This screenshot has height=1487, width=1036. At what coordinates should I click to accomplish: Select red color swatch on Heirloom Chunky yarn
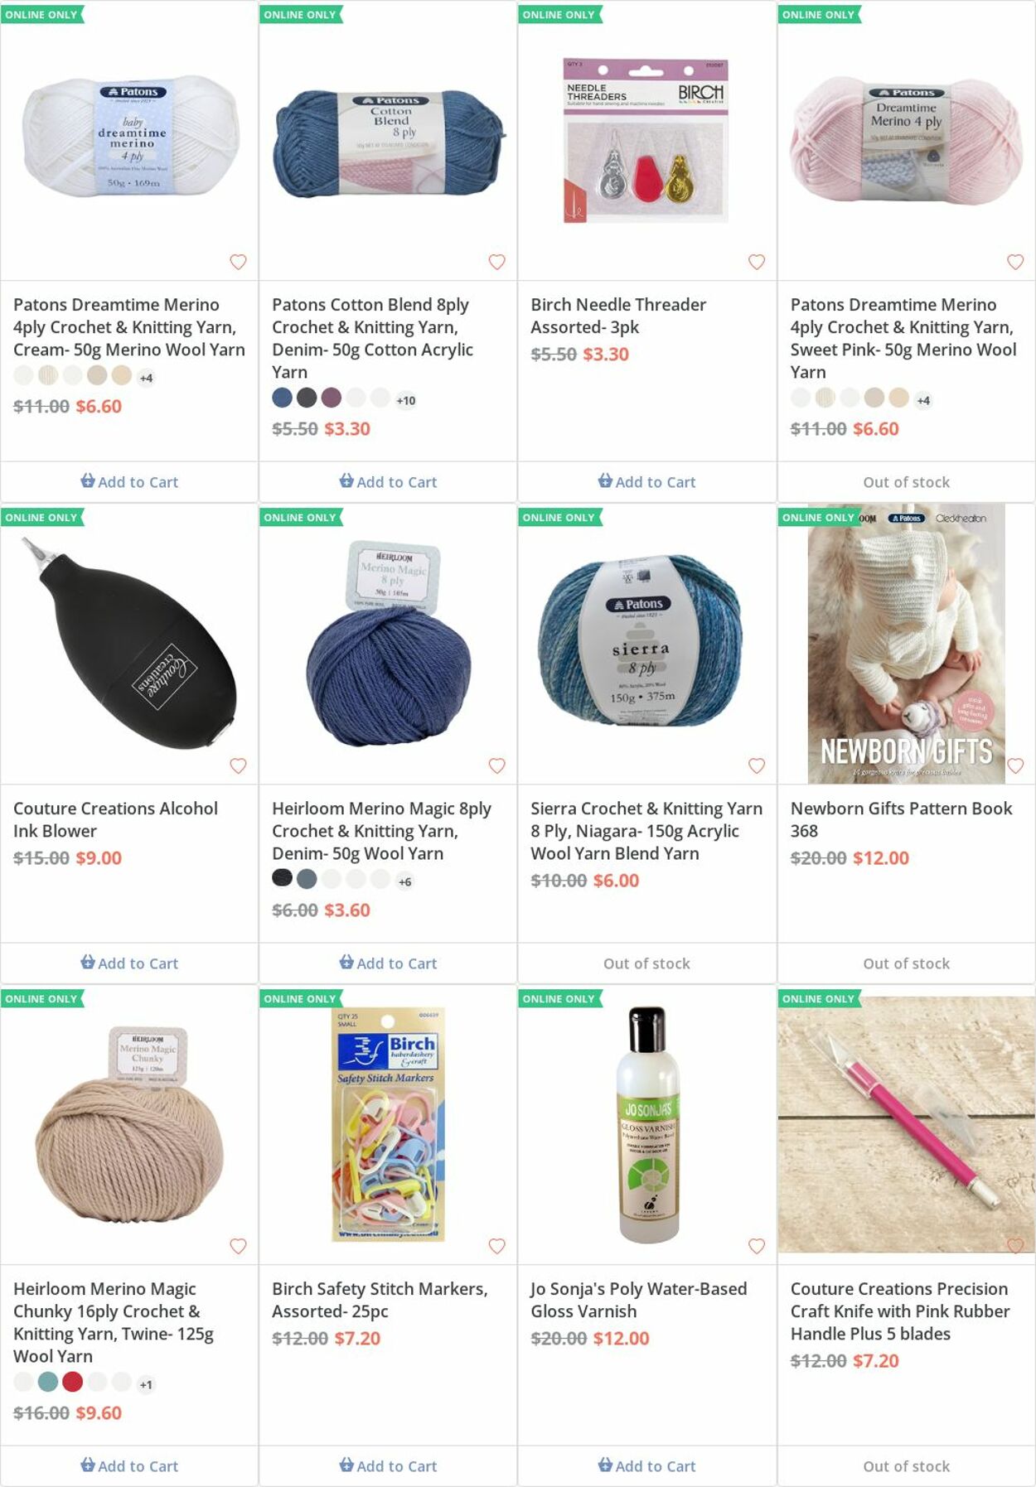(73, 1382)
